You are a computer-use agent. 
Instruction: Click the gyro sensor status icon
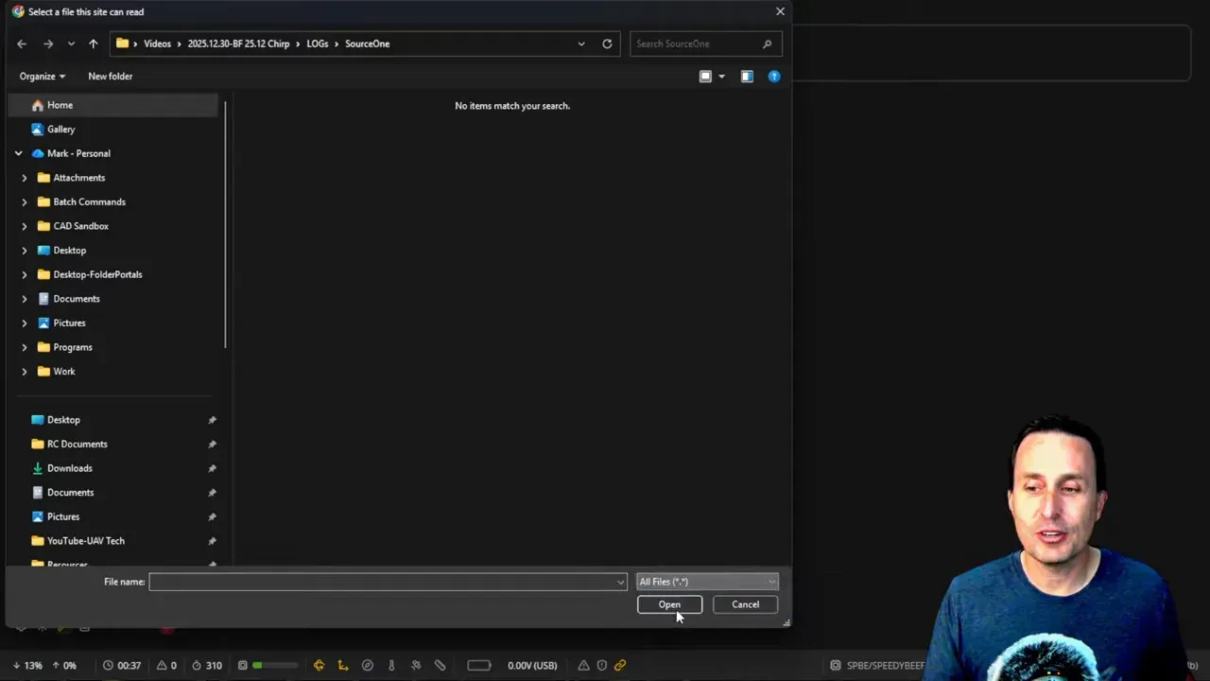(x=319, y=665)
